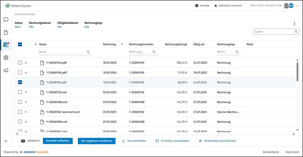Image resolution: width=303 pixels, height=157 pixels.
Task: Click file icon of 1-25000195.pdf
Action: 42,73
